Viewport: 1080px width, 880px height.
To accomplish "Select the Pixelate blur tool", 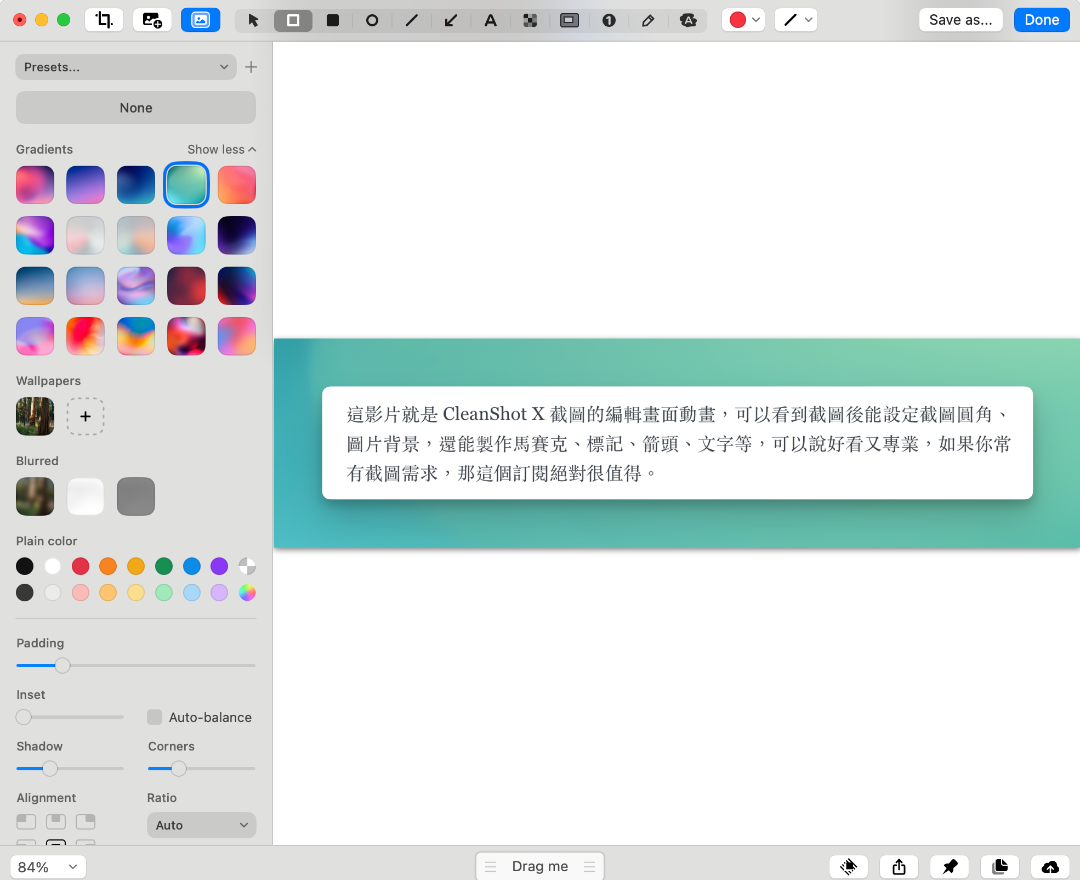I will [530, 21].
